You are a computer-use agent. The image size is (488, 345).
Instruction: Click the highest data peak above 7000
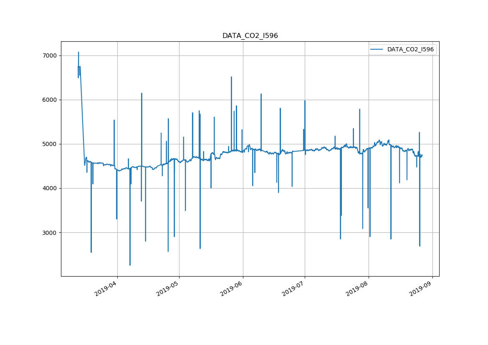(78, 53)
